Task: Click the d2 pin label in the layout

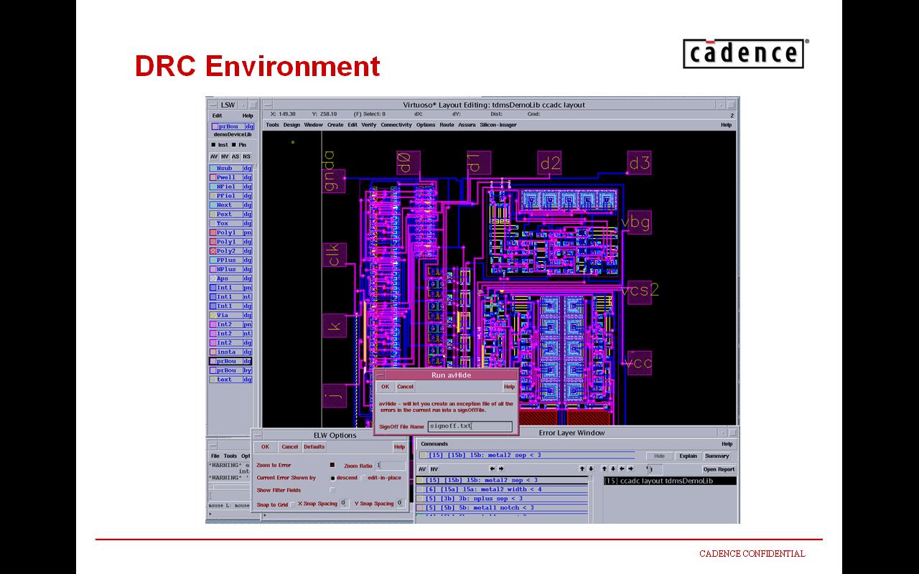Action: click(550, 164)
